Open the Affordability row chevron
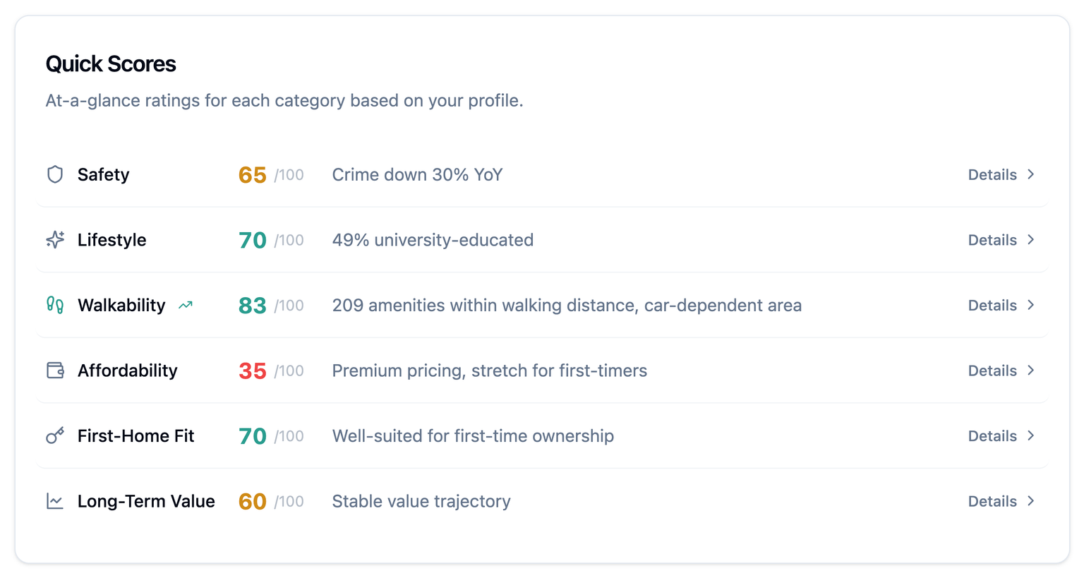This screenshot has height=578, width=1084. tap(1031, 371)
